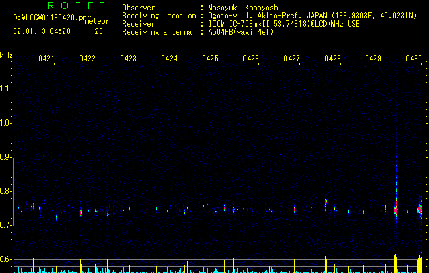The height and width of the screenshot is (273, 429).
Task: Click the 0422 time marker
Action: 87,58
